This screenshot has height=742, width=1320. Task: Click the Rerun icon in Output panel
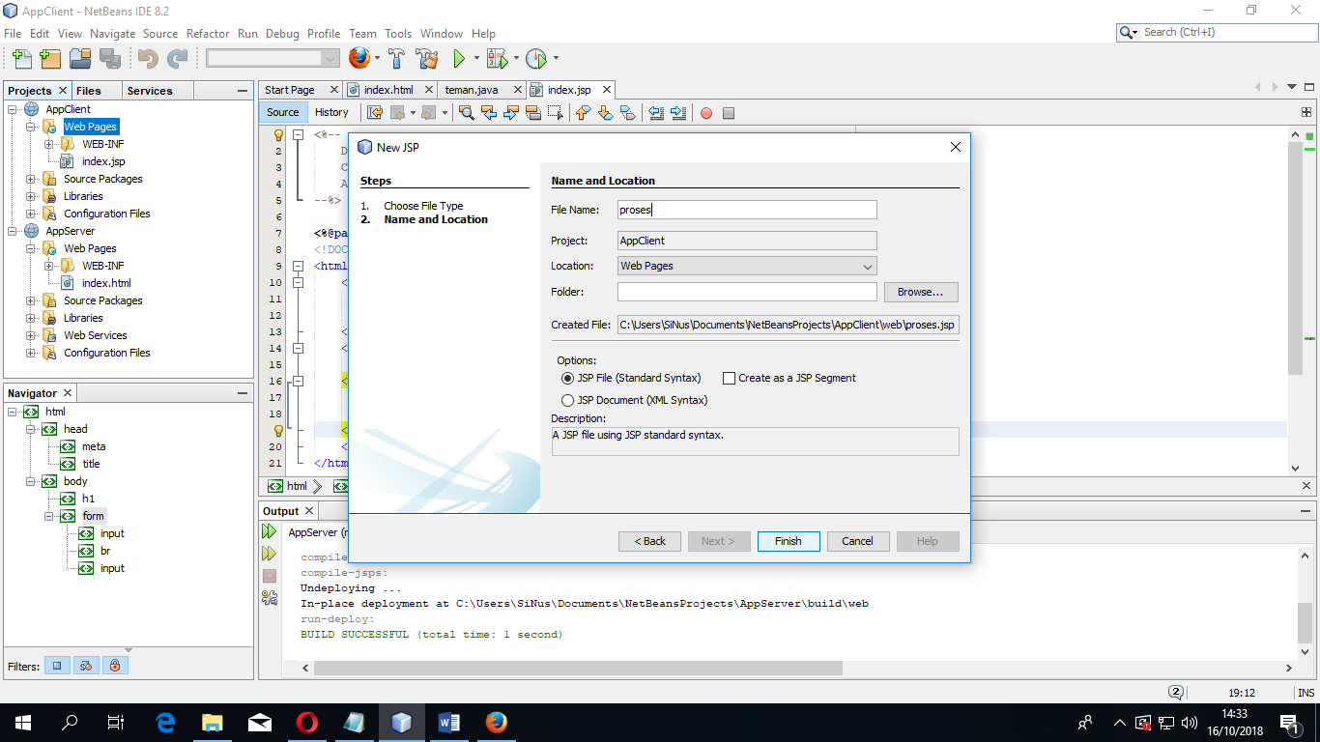(270, 531)
